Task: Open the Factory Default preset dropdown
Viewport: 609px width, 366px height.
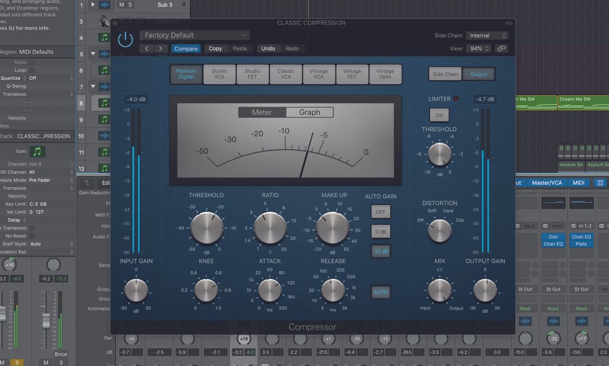Action: (194, 35)
